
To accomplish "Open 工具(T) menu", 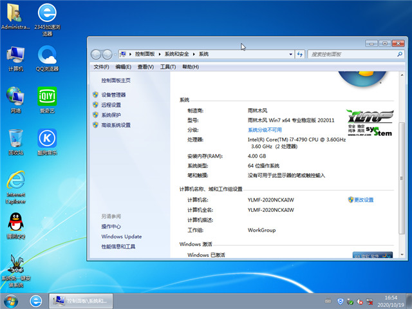I will pyautogui.click(x=168, y=67).
